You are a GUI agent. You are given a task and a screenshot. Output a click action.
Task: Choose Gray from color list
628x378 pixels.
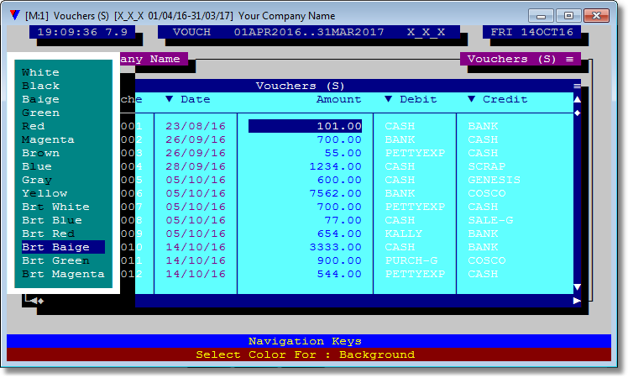point(37,180)
